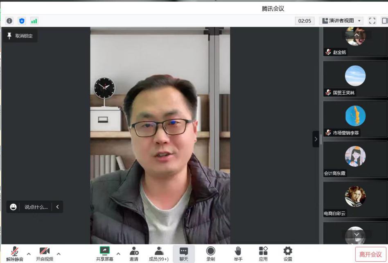This screenshot has width=388, height=263.
Task: Open Members (成员) list
Action: click(x=158, y=254)
